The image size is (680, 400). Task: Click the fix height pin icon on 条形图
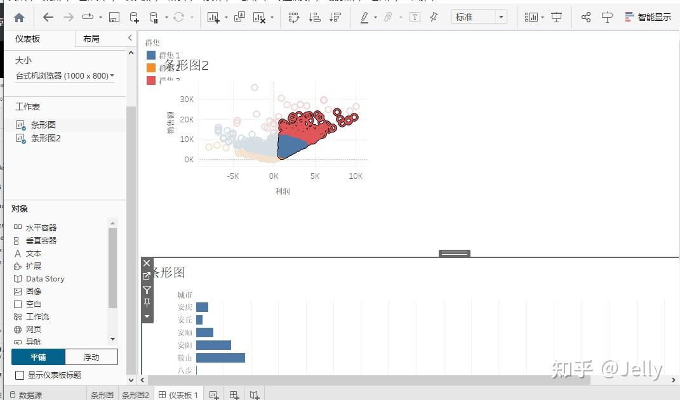pyautogui.click(x=147, y=302)
